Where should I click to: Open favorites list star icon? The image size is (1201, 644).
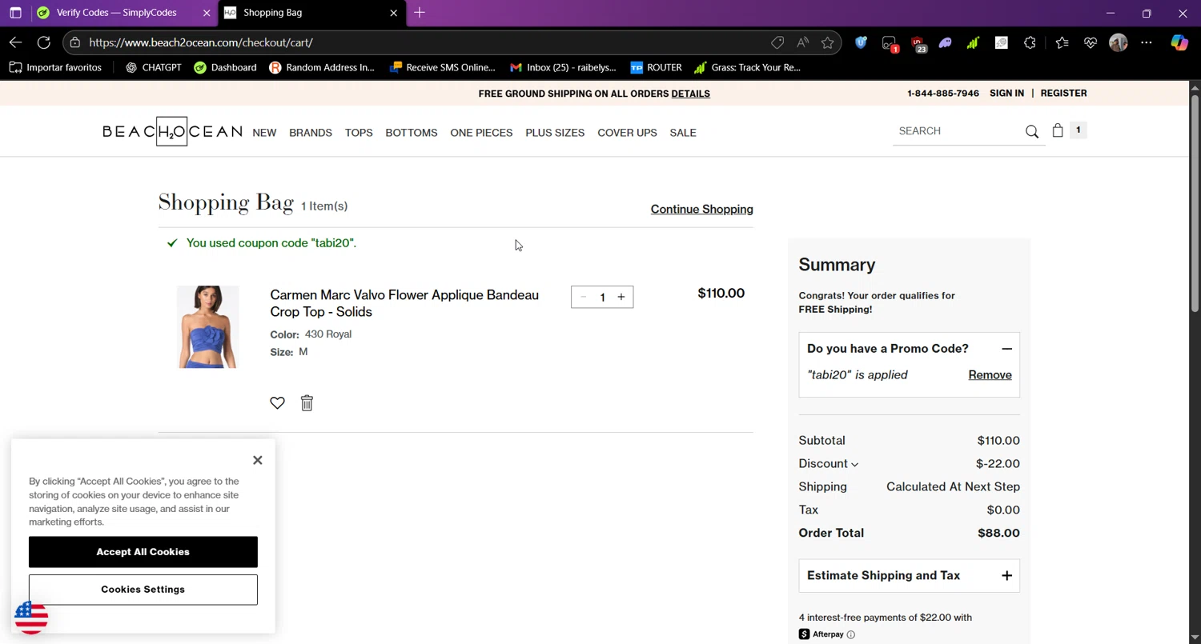click(x=1062, y=42)
